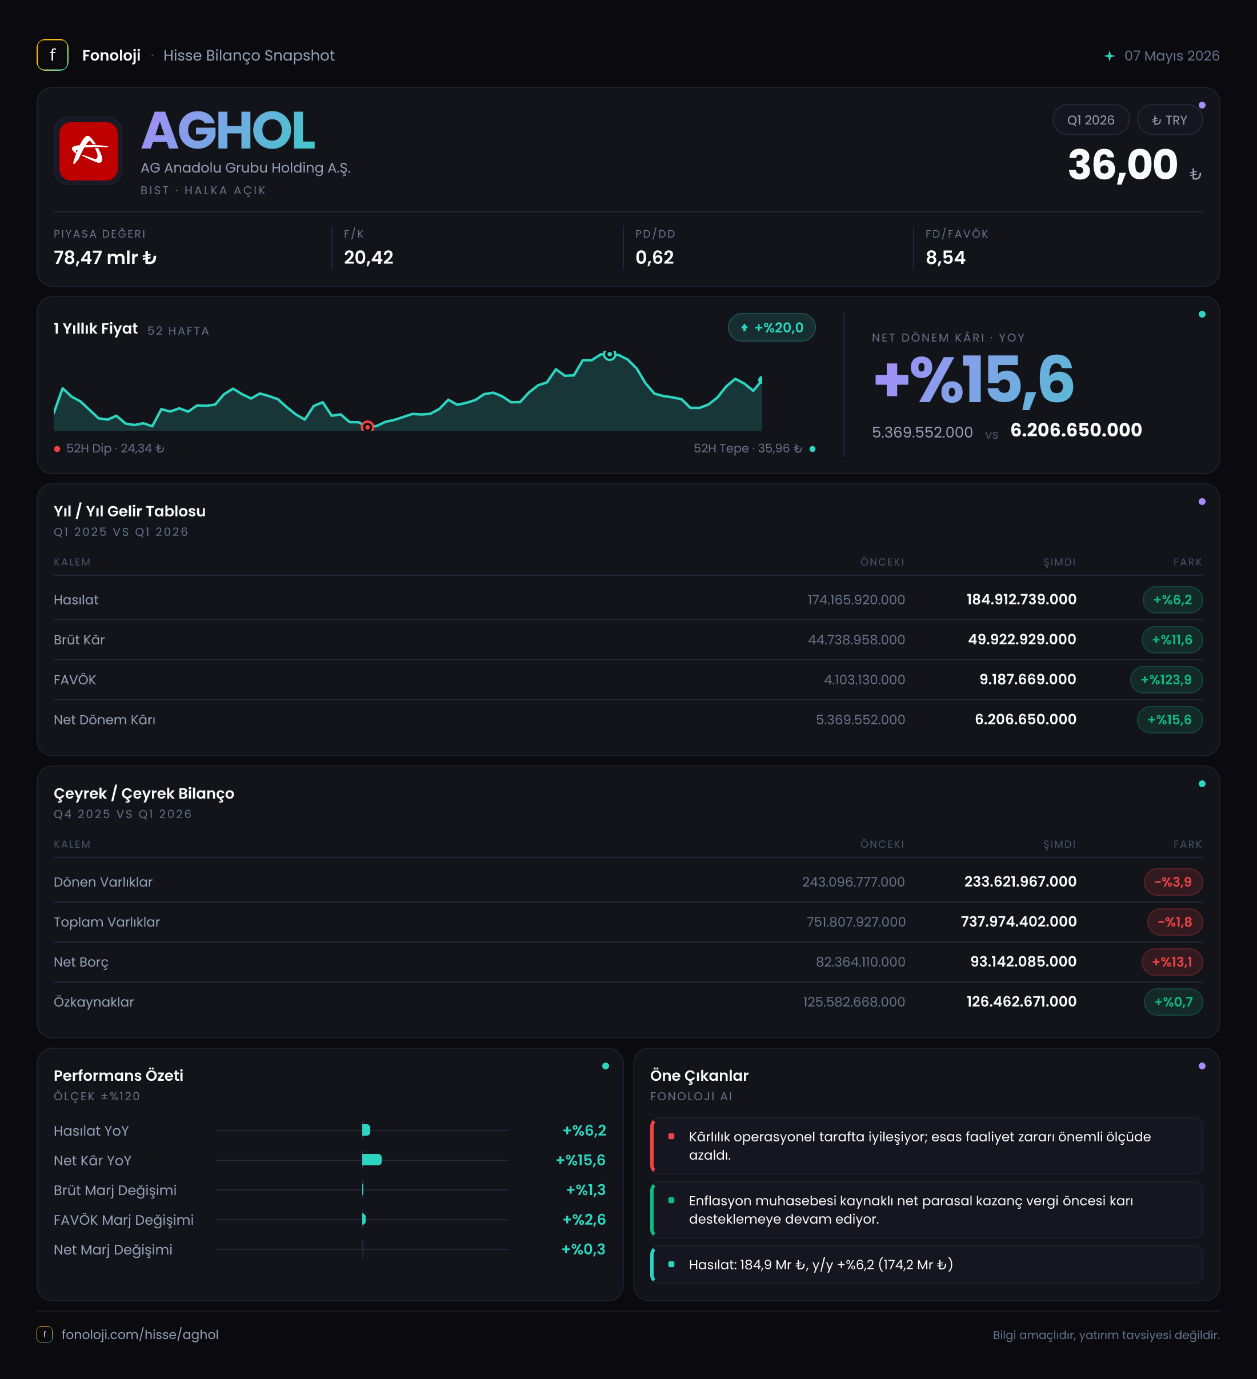This screenshot has width=1257, height=1379.
Task: Click the Toplam Varlıklar previous value 751.807.927.000
Action: point(856,922)
